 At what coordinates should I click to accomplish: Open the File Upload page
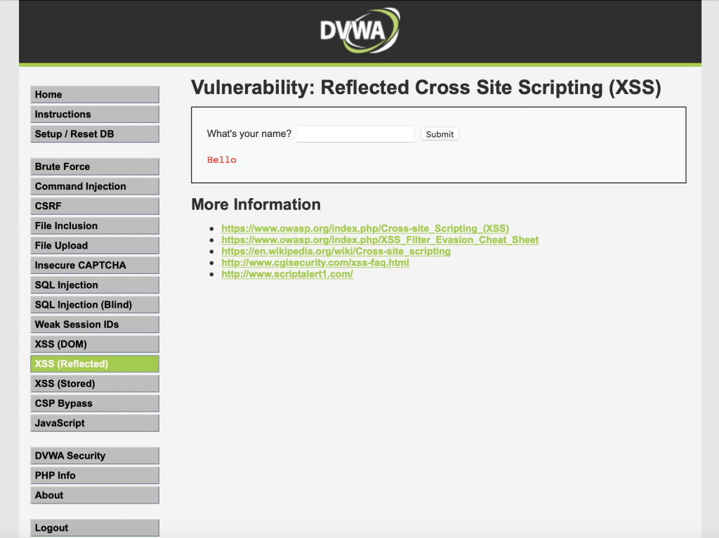(95, 245)
